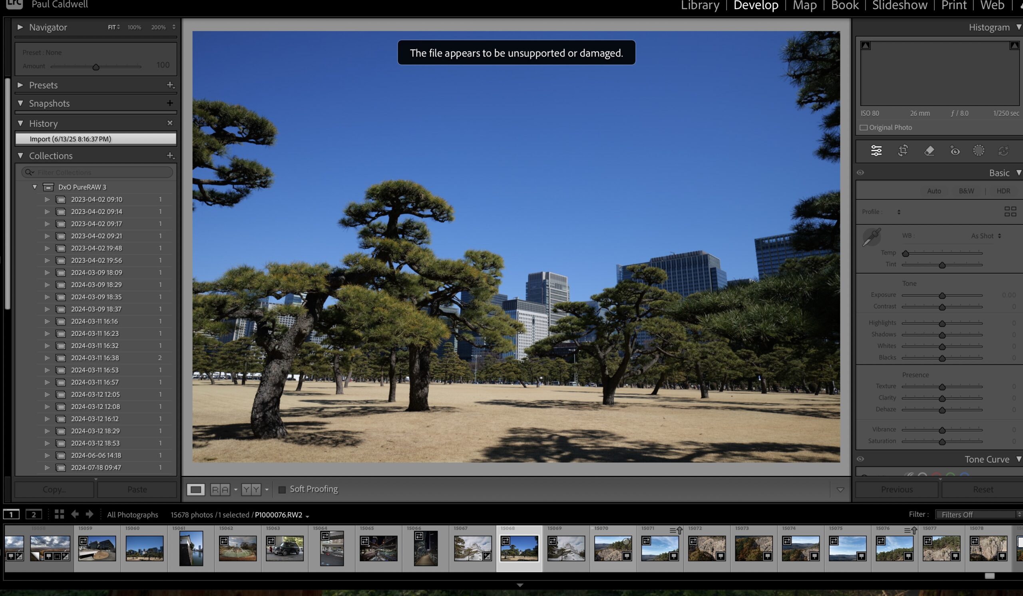
Task: Pick the white balance eyedropper tool
Action: 871,237
